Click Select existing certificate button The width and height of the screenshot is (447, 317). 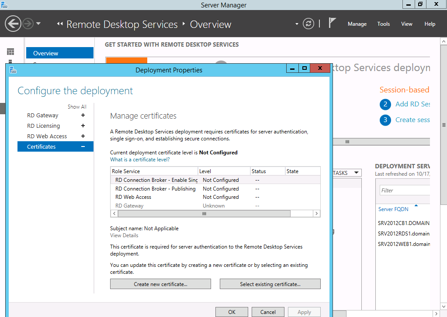point(270,284)
